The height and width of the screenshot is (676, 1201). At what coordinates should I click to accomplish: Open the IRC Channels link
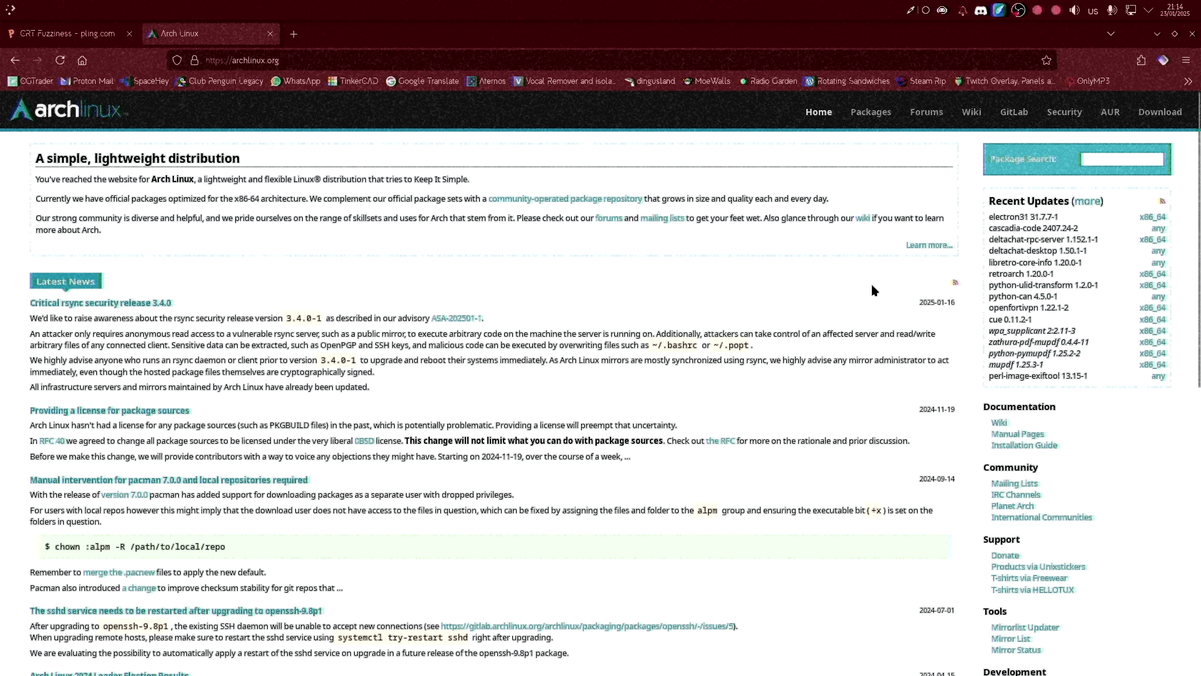(x=1016, y=495)
